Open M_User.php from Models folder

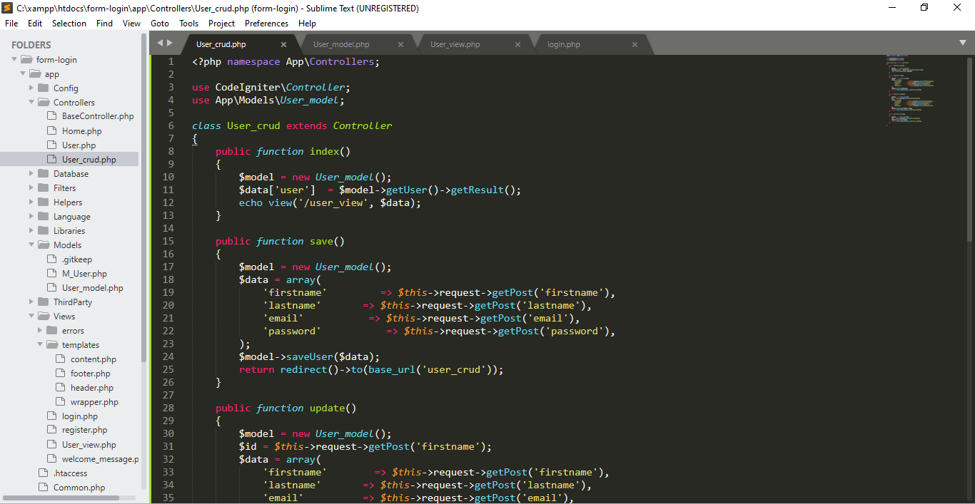point(84,274)
